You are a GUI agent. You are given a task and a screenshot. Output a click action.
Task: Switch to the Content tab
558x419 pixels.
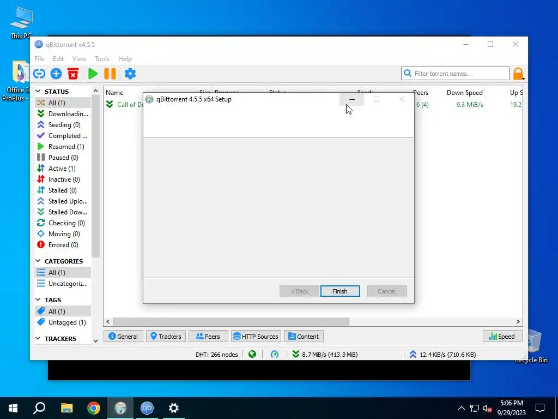pyautogui.click(x=304, y=336)
